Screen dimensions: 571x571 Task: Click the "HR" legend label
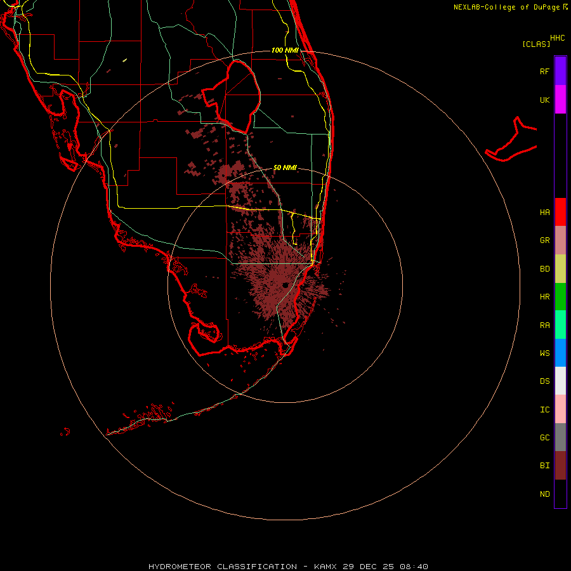pos(544,297)
